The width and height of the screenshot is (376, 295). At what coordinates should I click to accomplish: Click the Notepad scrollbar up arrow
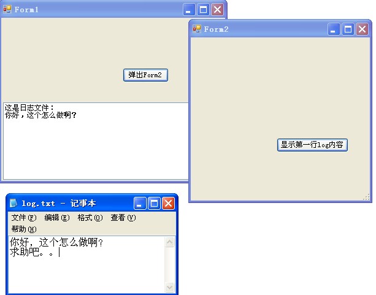click(170, 242)
